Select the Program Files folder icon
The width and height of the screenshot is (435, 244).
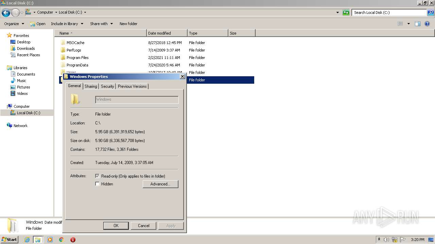pos(63,58)
